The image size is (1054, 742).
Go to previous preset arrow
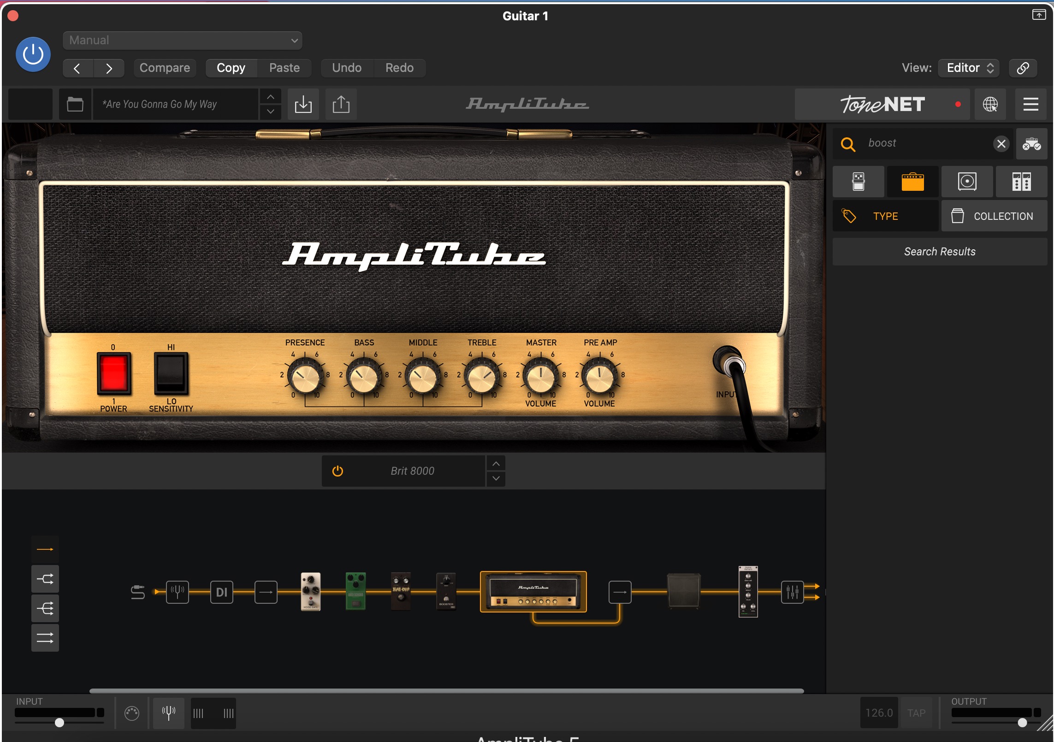(77, 68)
